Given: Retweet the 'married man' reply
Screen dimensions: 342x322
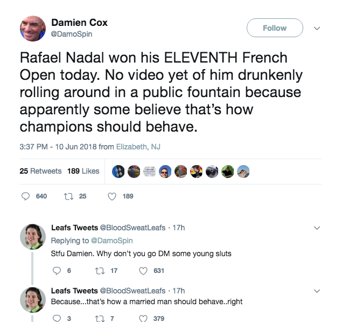Looking at the screenshot, I should click(x=99, y=319).
